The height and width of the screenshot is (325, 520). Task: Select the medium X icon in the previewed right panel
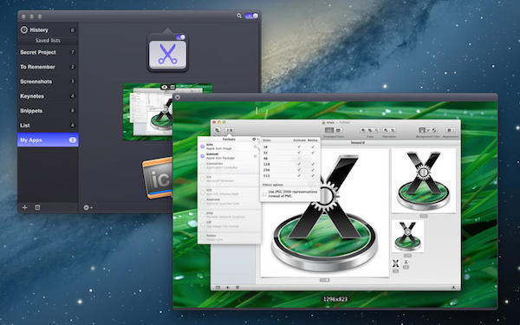(407, 236)
